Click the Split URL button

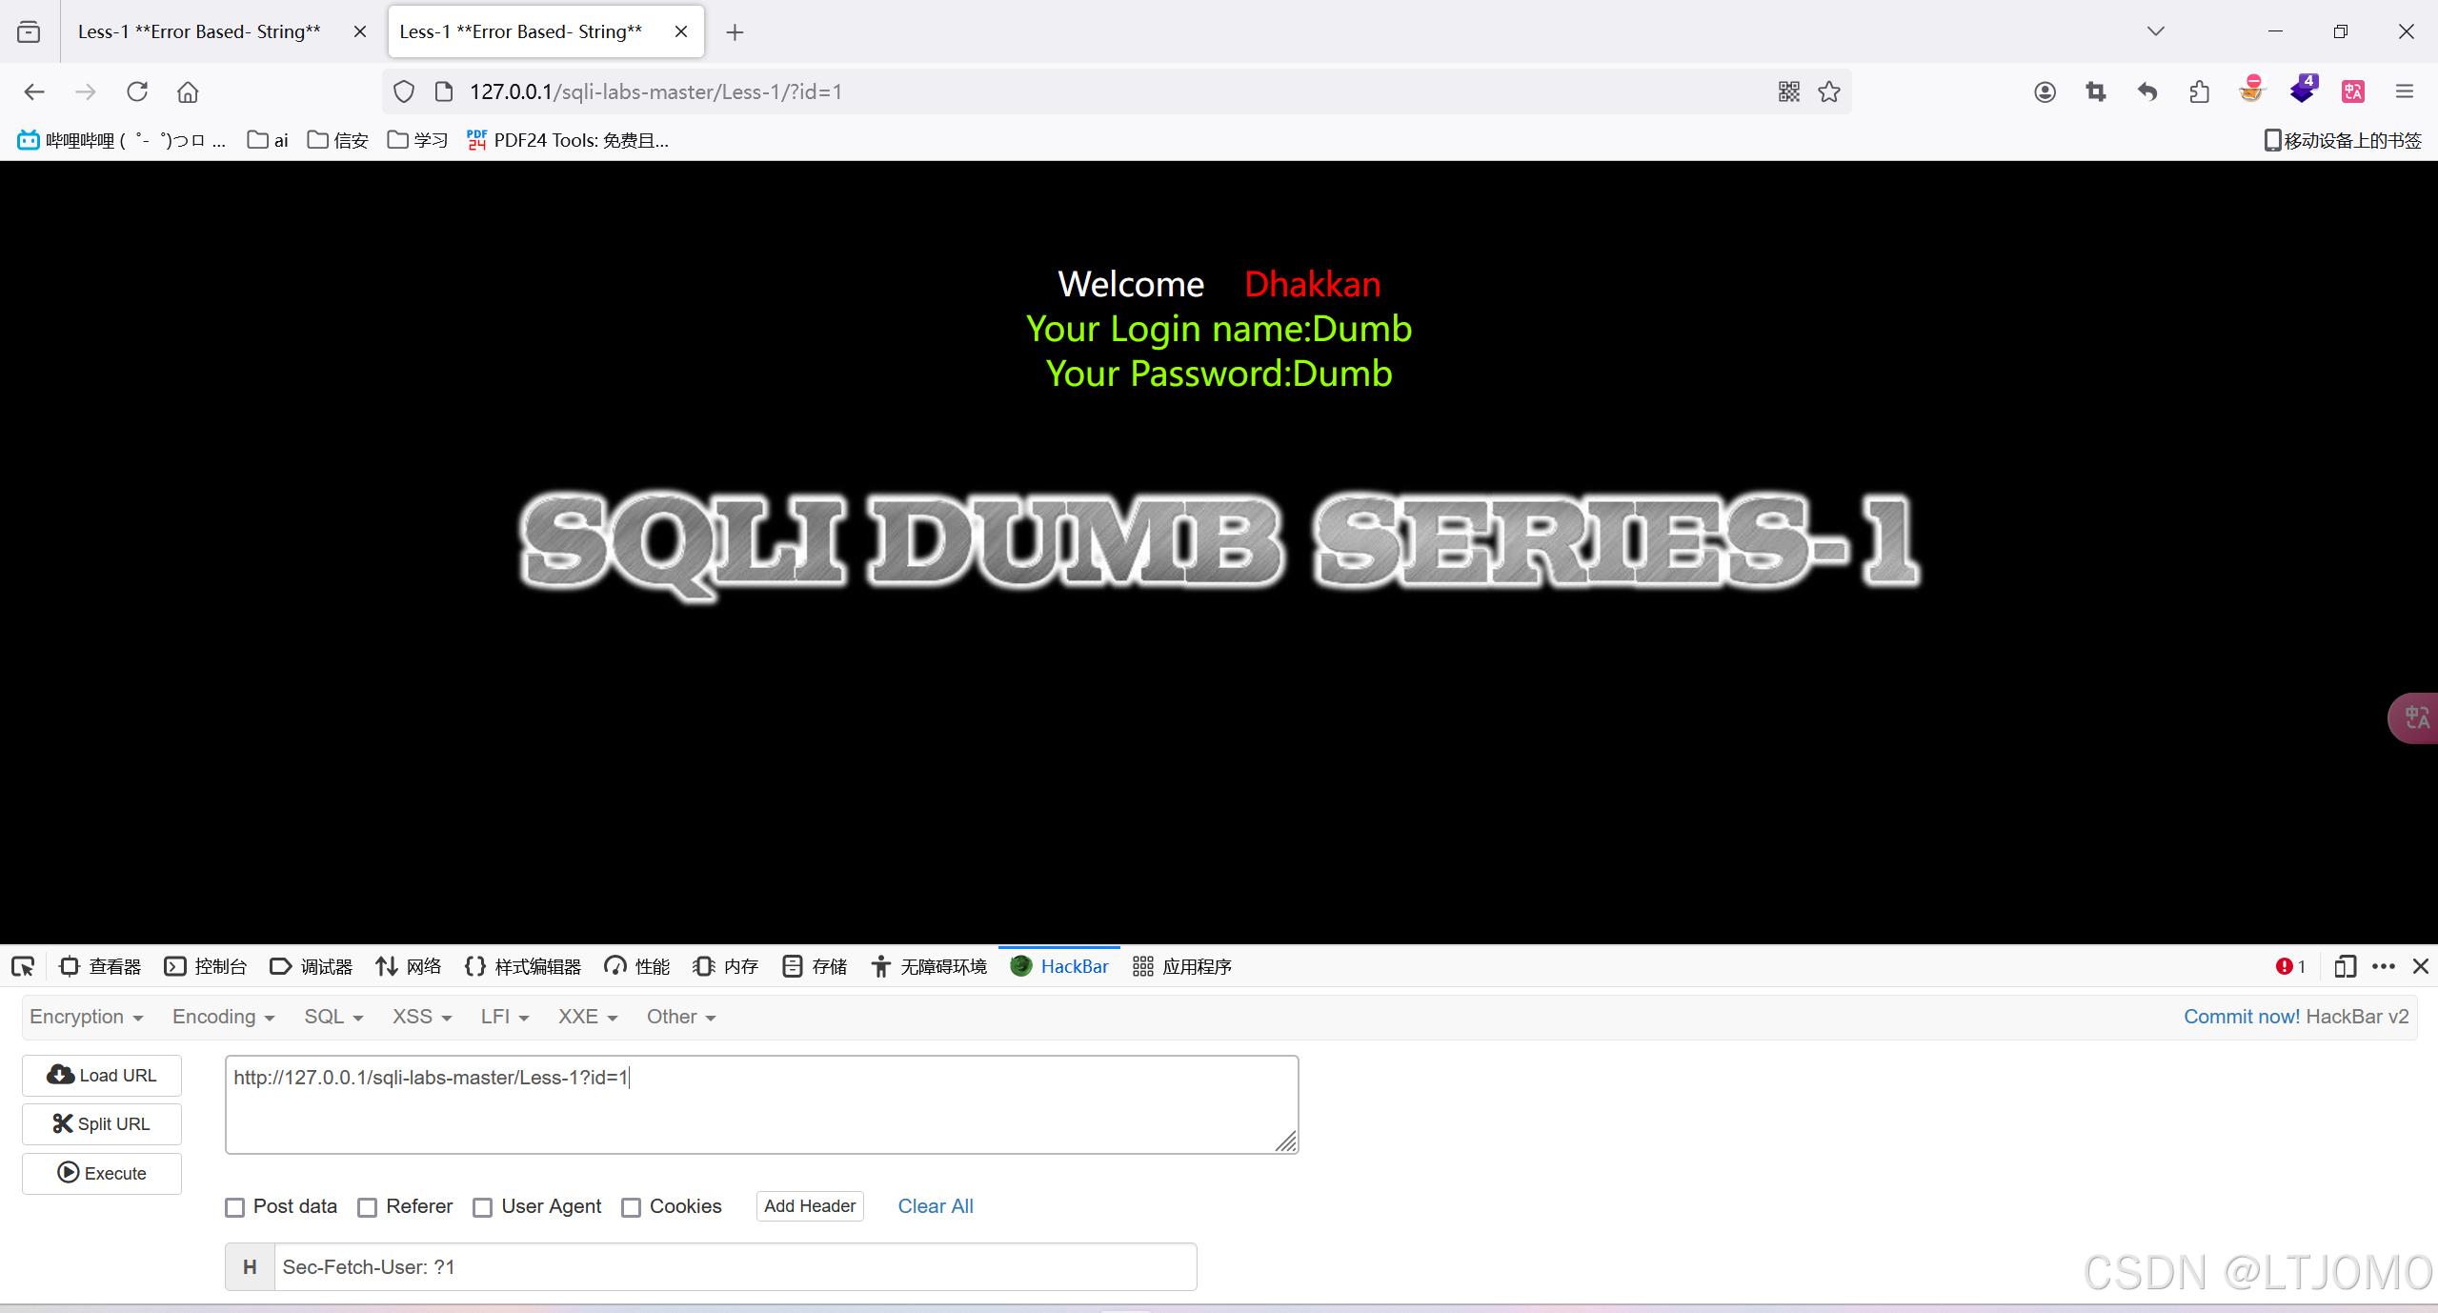tap(102, 1124)
